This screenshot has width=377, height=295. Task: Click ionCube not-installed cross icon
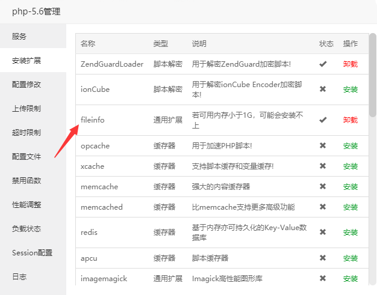[323, 89]
